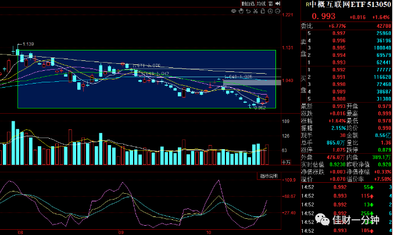Image resolution: width=394 pixels, height=235 pixels.
Task: Select the hand pan tool icon
Action: click(x=241, y=11)
